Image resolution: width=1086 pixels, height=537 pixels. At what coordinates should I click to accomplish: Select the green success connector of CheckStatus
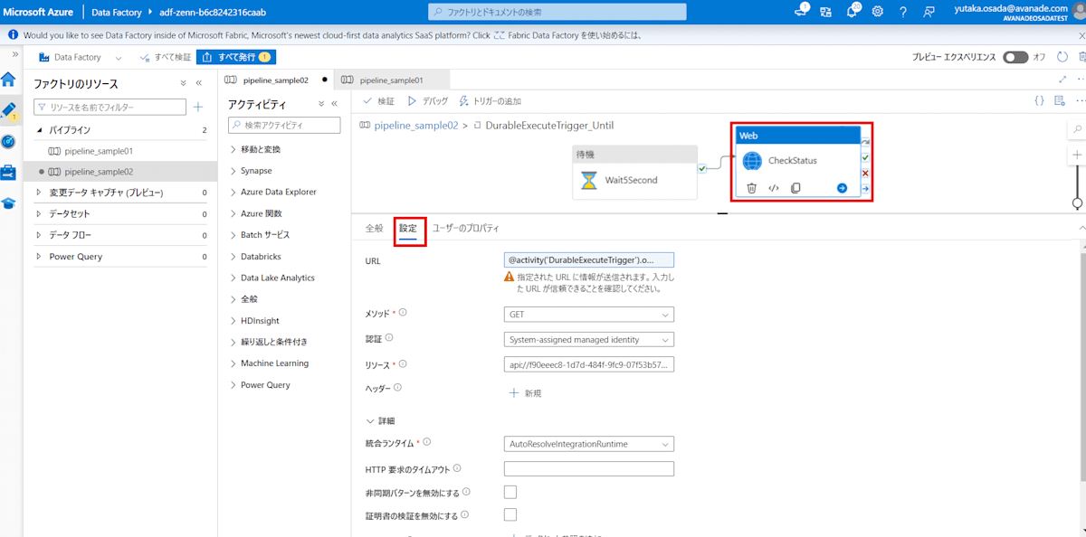click(x=866, y=157)
